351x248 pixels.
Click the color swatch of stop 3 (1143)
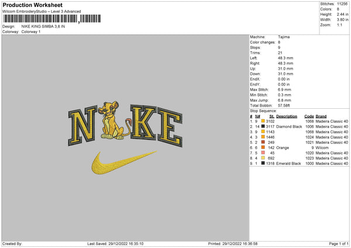point(263,132)
